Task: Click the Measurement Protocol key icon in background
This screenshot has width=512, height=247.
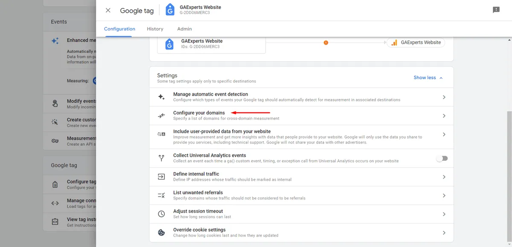Action: 55,141
